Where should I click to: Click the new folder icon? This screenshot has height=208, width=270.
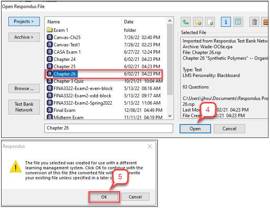tap(198, 22)
